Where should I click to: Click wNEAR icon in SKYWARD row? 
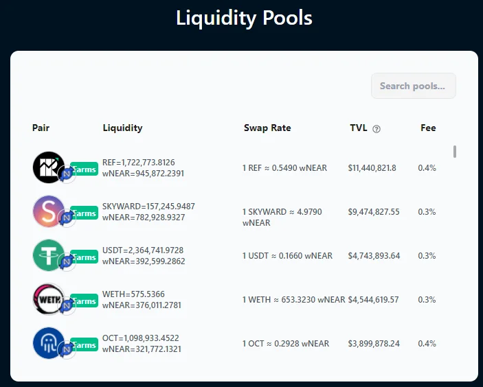67,218
